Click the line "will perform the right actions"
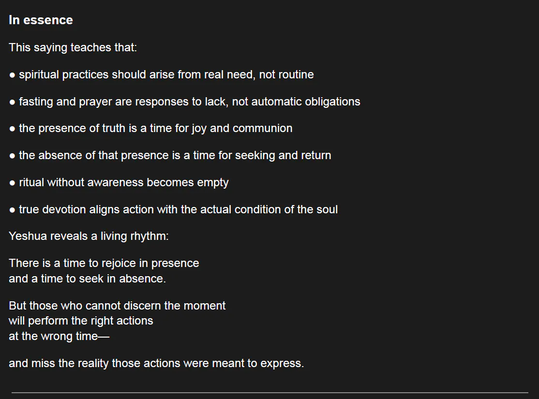This screenshot has height=399, width=539. pyautogui.click(x=81, y=321)
